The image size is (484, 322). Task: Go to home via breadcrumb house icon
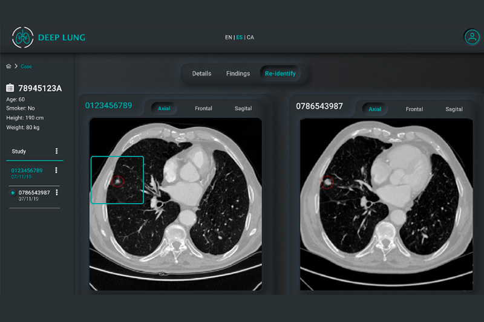pyautogui.click(x=8, y=66)
